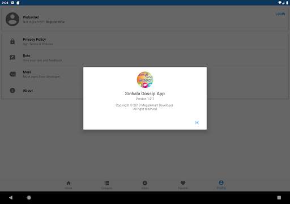Click the Rate feedback icon
The width and height of the screenshot is (290, 204).
pos(12,57)
